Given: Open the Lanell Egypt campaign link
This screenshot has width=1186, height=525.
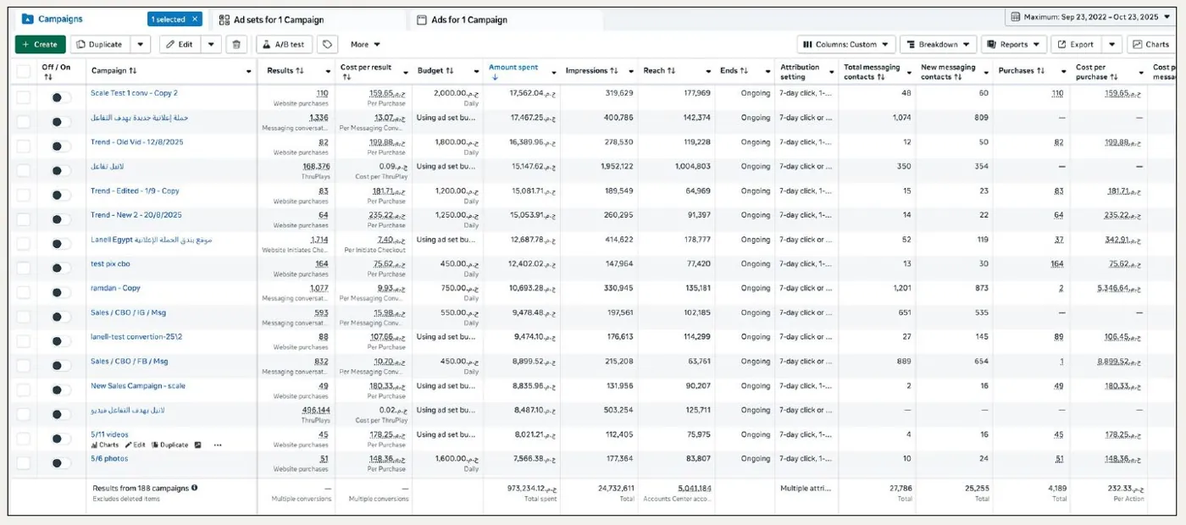Looking at the screenshot, I should click(151, 240).
